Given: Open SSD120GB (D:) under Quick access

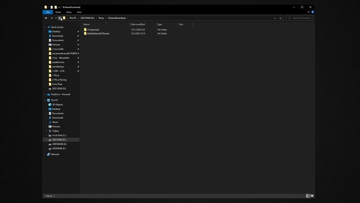Looking at the screenshot, I should click(x=59, y=89).
